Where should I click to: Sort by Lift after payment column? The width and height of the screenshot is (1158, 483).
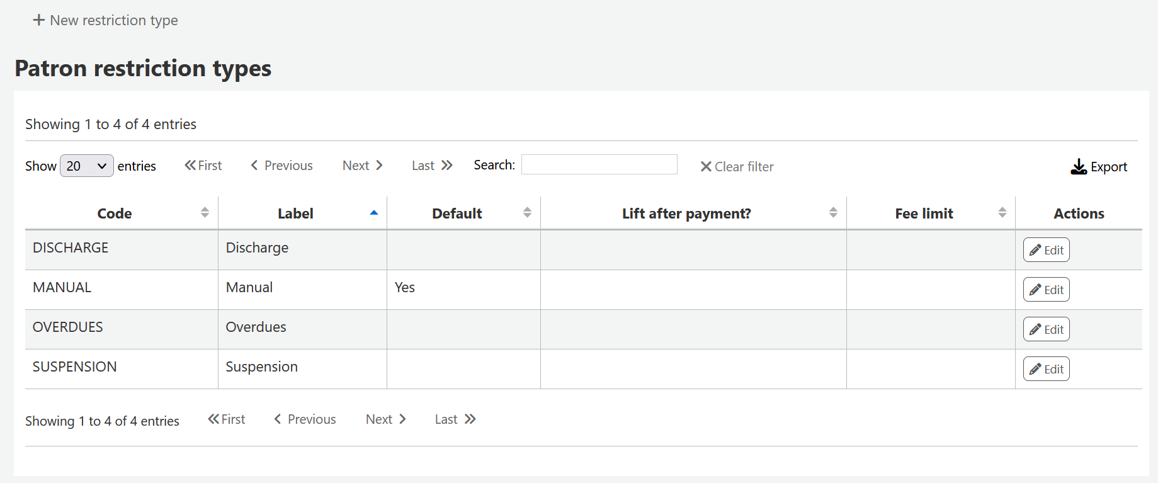click(693, 213)
